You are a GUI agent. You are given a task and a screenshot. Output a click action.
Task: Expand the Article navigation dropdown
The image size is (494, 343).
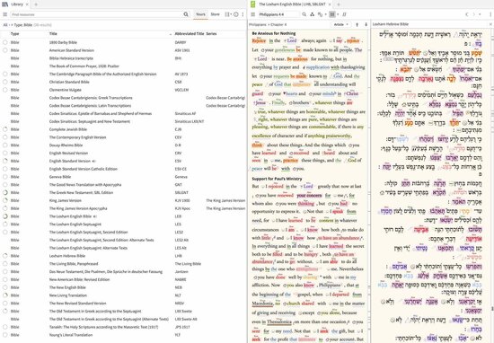340,24
